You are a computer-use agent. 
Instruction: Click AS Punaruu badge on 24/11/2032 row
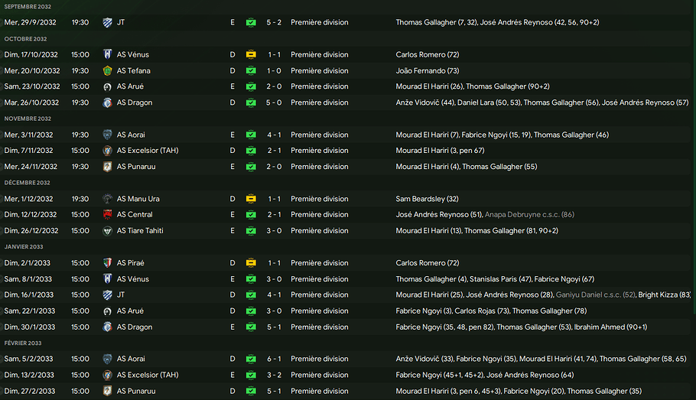107,167
